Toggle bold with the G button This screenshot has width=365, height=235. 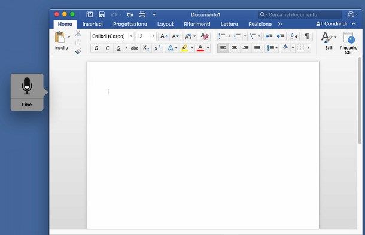(x=96, y=48)
